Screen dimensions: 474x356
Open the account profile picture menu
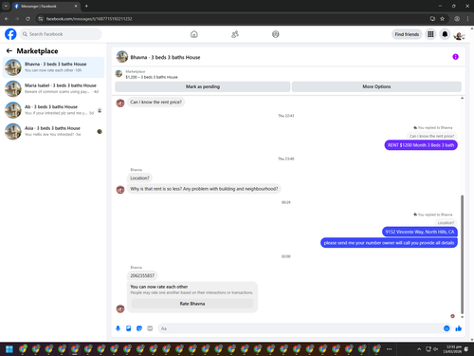[x=459, y=34]
